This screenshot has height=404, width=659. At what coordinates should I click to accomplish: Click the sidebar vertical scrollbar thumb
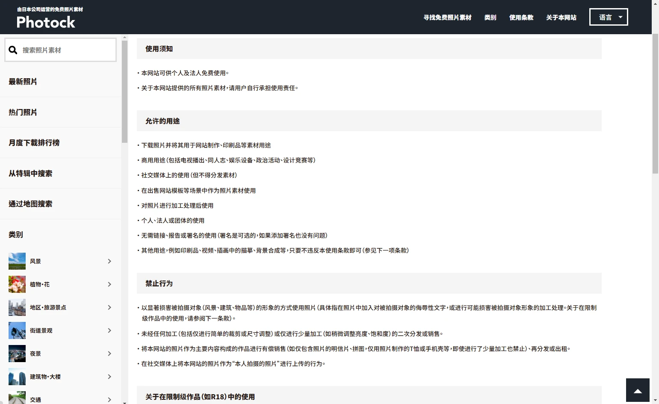124,91
